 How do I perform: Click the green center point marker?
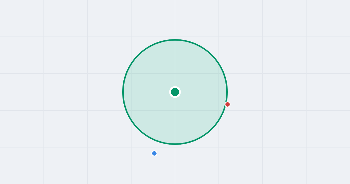pyautogui.click(x=175, y=92)
